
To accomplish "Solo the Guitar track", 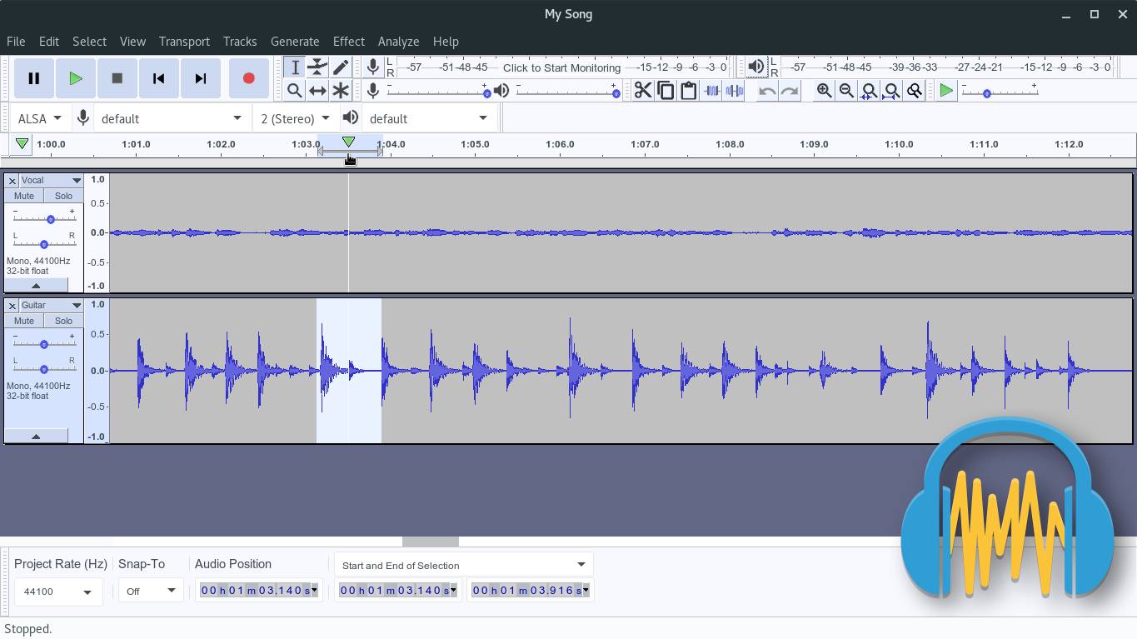I will 63,321.
